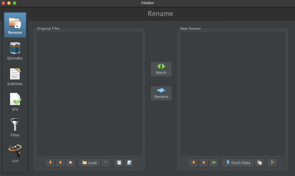Move up arrow under Original Files

(x=60, y=163)
